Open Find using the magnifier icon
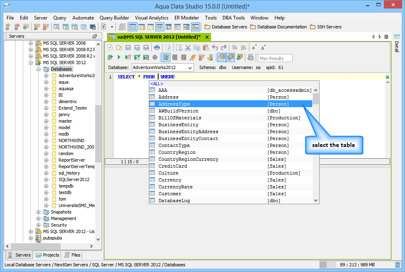The image size is (405, 272). click(235, 47)
